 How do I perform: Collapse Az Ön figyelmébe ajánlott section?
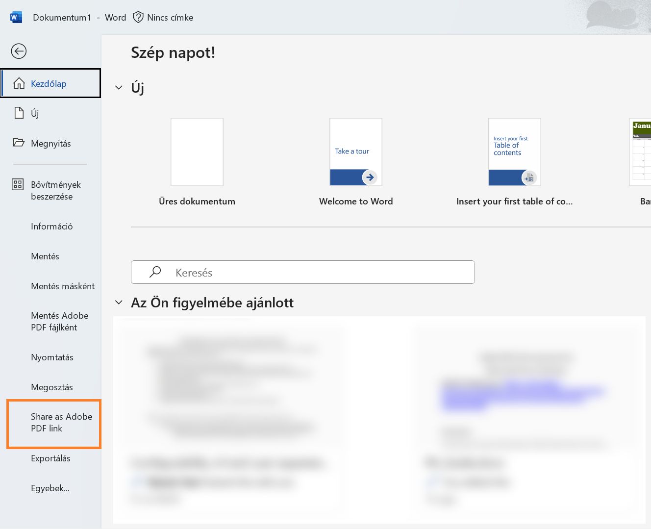pos(119,302)
